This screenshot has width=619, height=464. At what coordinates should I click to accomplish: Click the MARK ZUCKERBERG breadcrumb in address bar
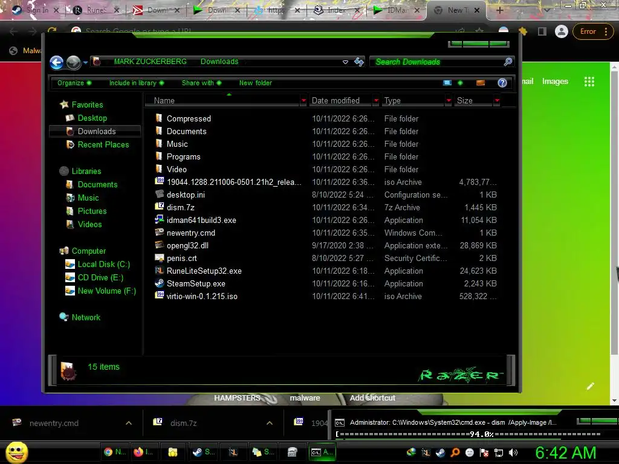click(150, 62)
